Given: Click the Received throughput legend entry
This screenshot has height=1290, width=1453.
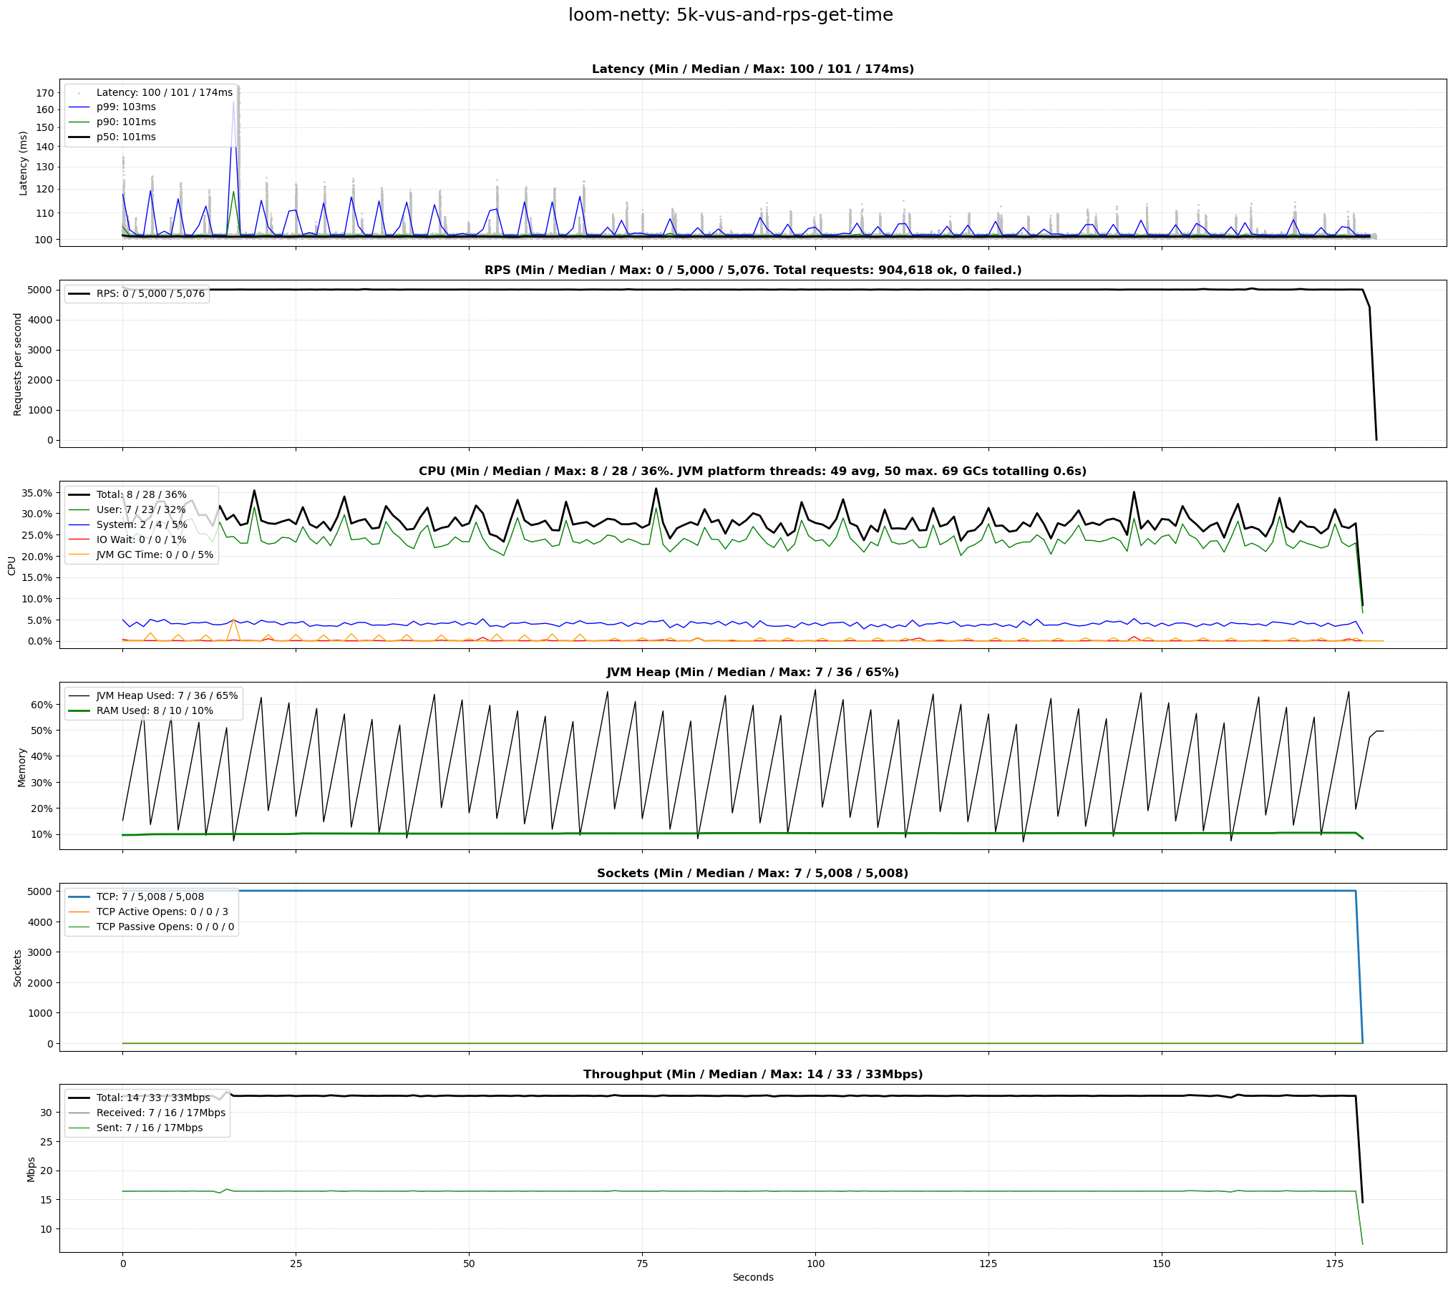Looking at the screenshot, I should (160, 1113).
